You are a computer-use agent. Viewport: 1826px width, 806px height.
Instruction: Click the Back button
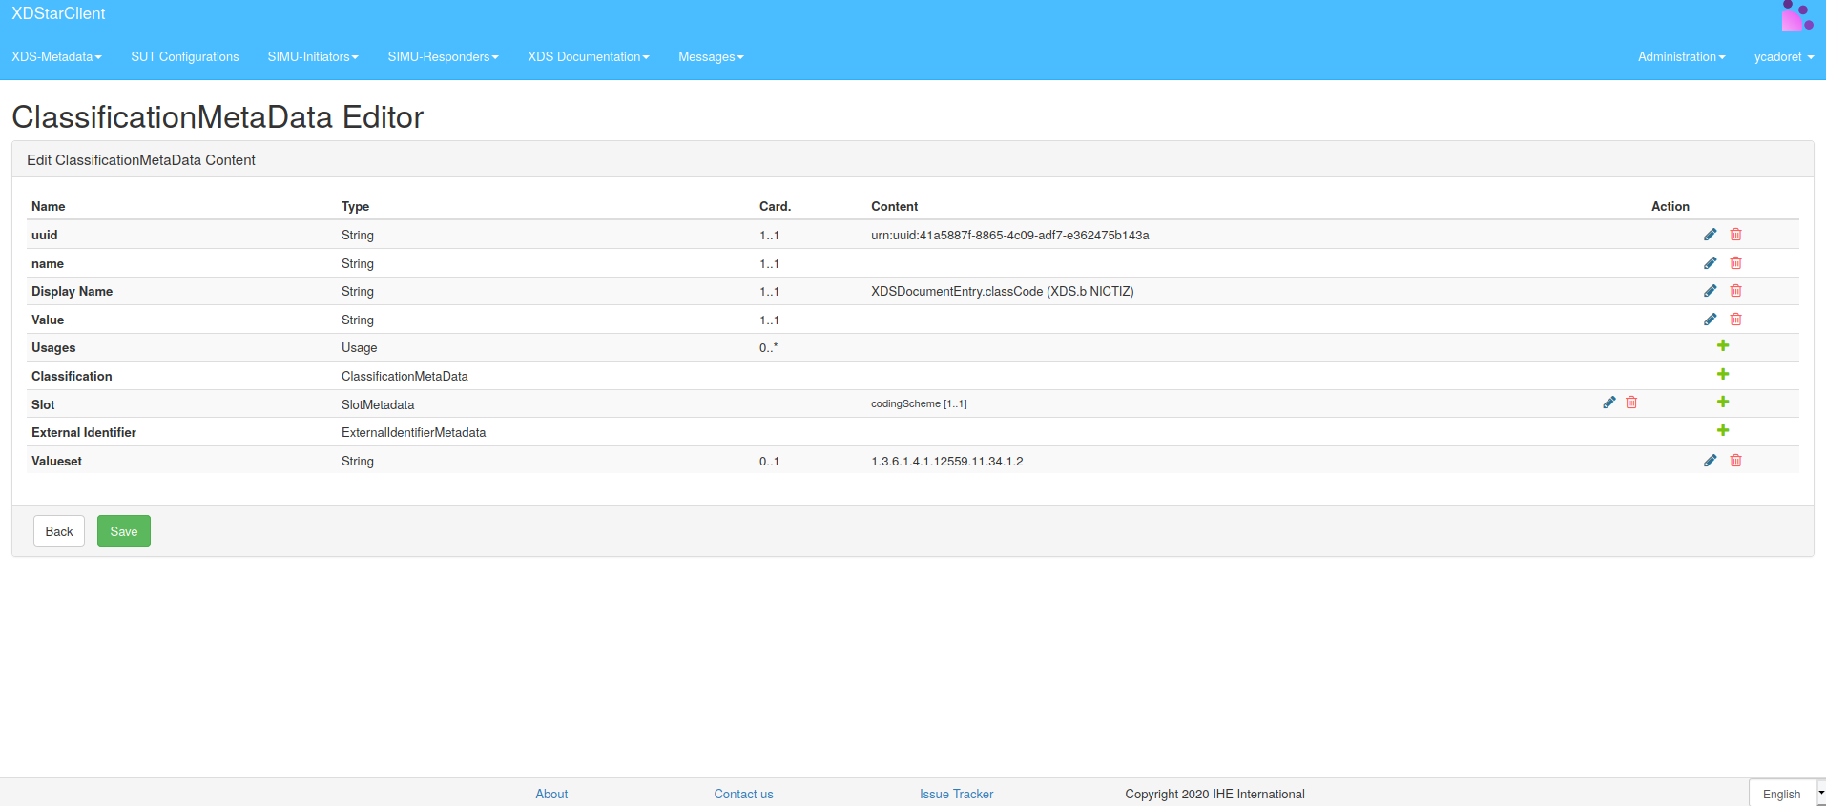[x=59, y=531]
